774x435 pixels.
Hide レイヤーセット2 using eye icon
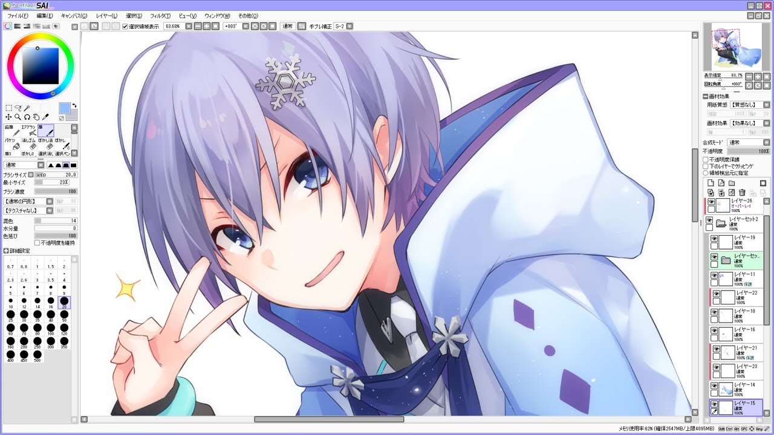pos(710,221)
